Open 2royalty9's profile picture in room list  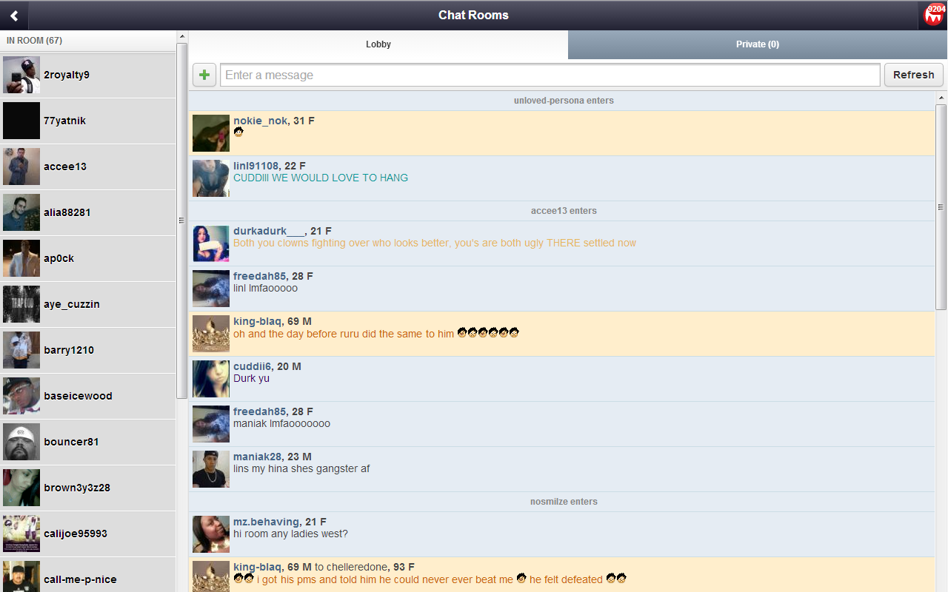[x=21, y=75]
